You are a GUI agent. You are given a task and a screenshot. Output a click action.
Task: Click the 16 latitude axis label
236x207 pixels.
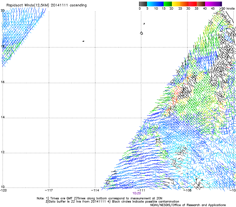tap(3, 82)
